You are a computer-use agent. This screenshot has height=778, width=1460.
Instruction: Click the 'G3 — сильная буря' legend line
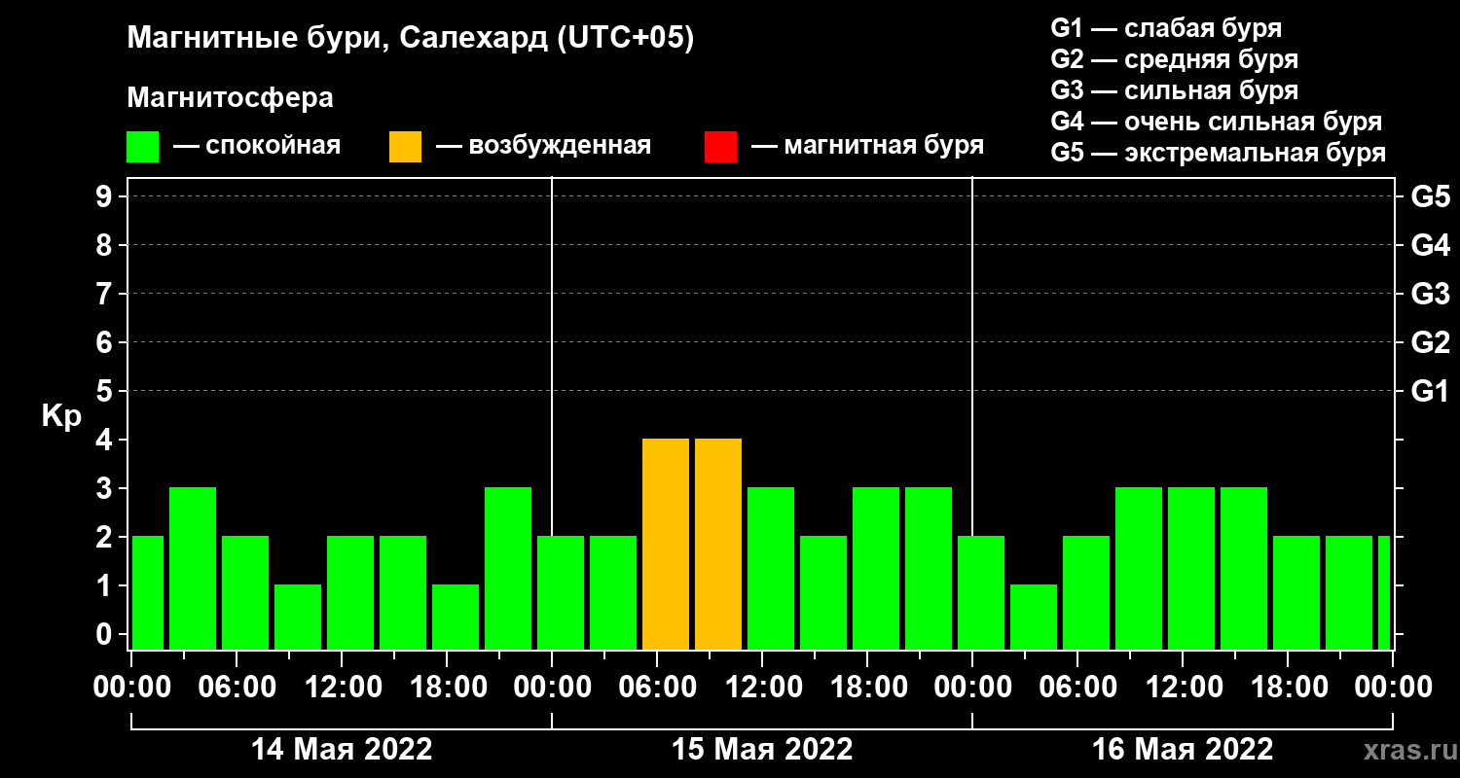tap(1174, 90)
